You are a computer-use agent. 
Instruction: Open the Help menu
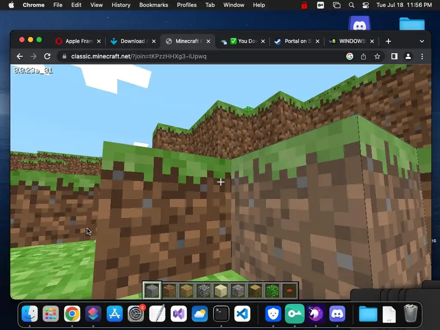click(x=259, y=5)
